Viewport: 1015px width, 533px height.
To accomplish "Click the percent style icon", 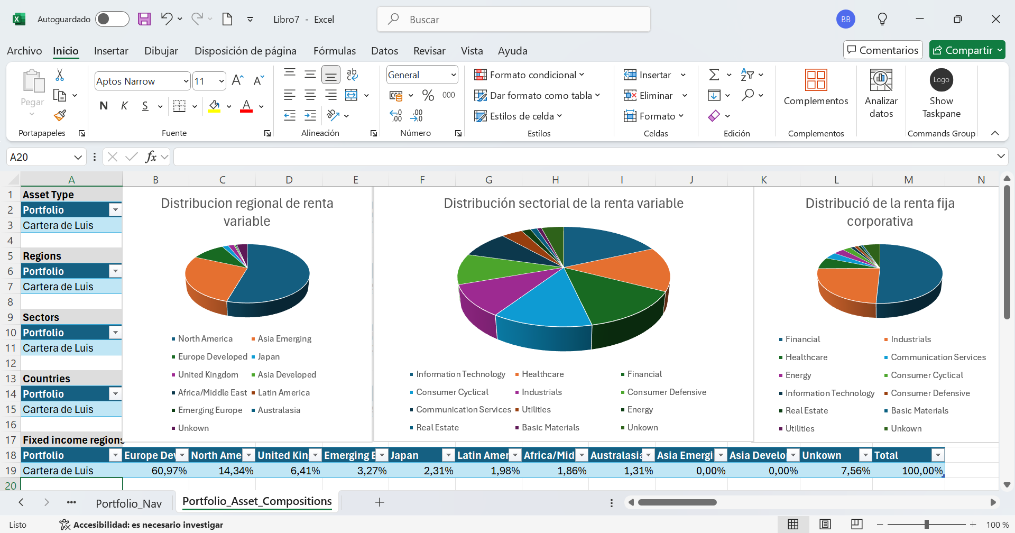I will point(428,95).
